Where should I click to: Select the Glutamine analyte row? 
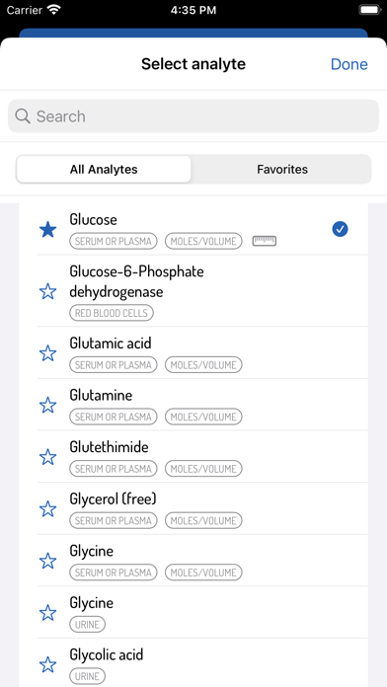[202, 406]
